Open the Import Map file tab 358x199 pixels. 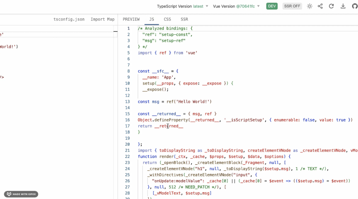pyautogui.click(x=102, y=20)
